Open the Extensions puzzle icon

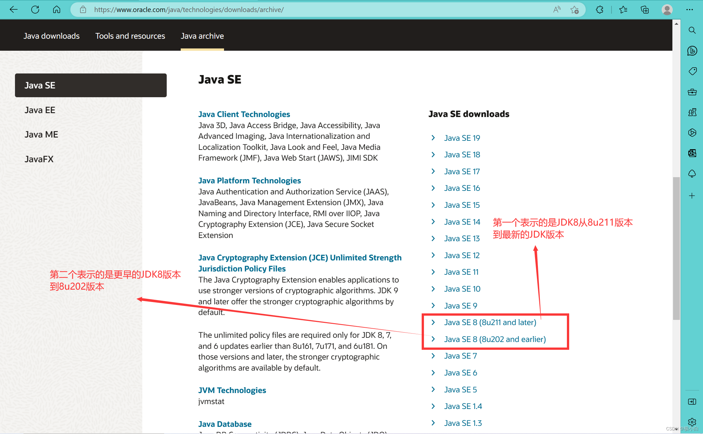pyautogui.click(x=599, y=10)
